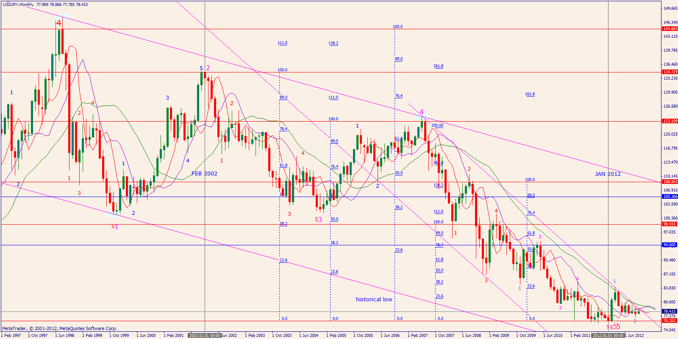
Task: Click the 126.580 price scale value
Action: (x=670, y=106)
